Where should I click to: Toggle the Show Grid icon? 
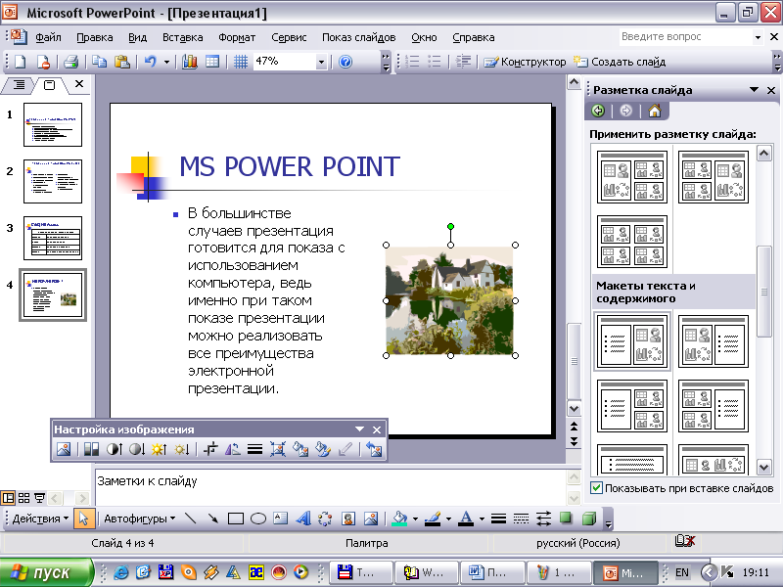(241, 62)
